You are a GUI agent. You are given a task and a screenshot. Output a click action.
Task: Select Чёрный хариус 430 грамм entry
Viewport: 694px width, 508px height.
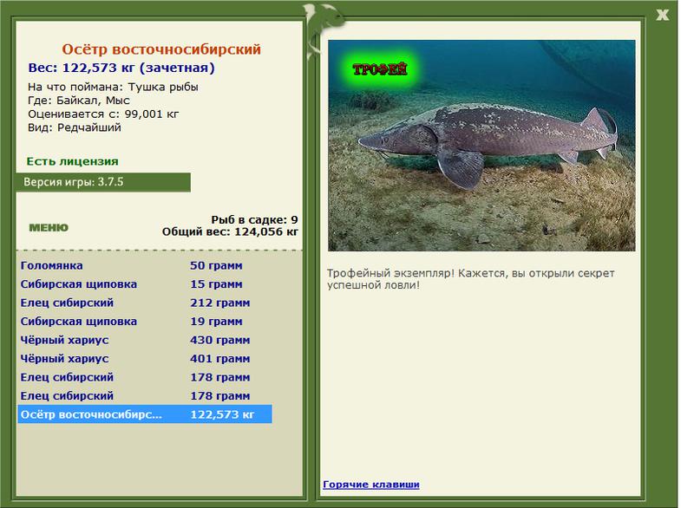pos(145,340)
